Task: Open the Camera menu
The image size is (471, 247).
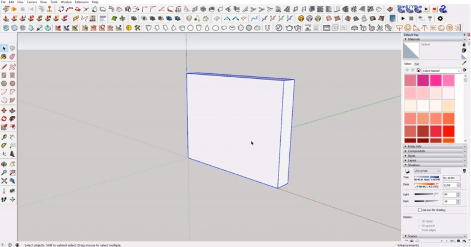Action: [32, 2]
